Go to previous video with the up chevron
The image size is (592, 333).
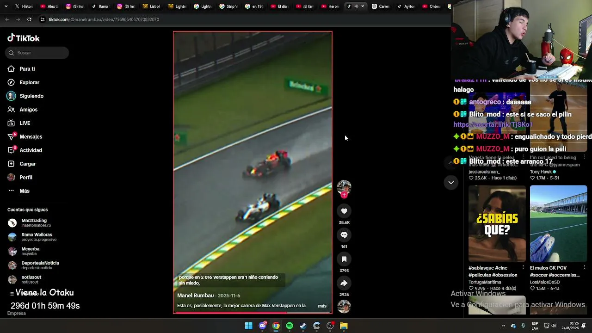451,162
